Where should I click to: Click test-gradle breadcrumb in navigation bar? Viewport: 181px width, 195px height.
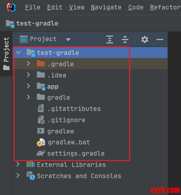[x=37, y=24]
